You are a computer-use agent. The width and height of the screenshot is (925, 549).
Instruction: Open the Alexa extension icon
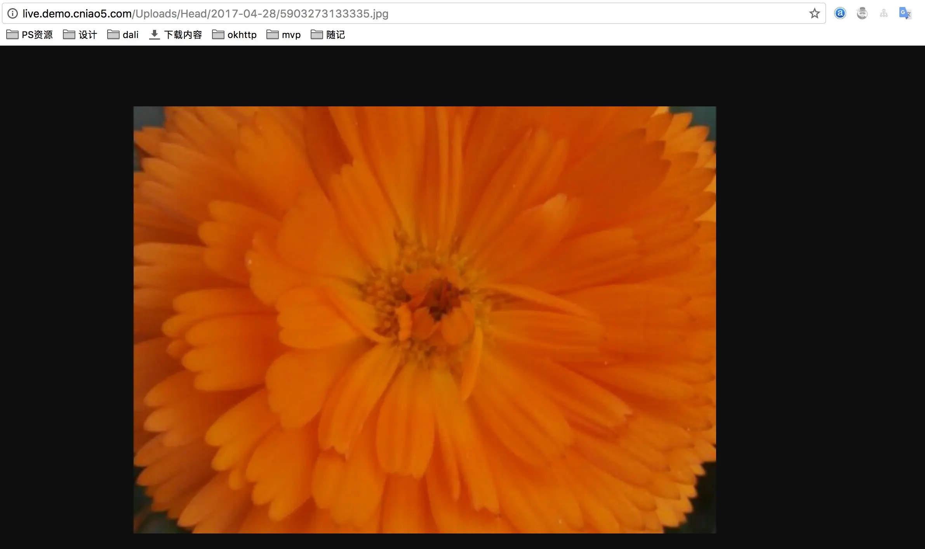coord(840,14)
